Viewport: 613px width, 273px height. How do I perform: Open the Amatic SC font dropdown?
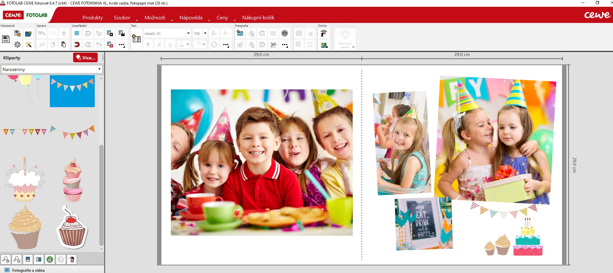[x=188, y=33]
